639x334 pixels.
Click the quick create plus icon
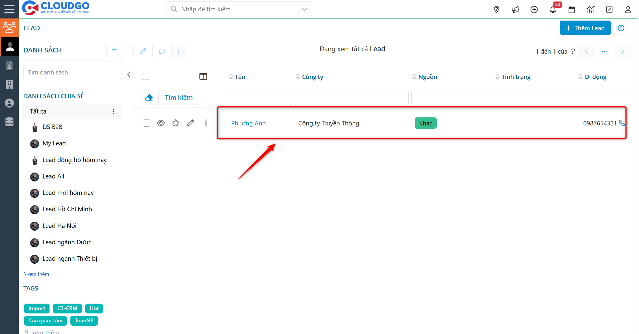pos(534,9)
